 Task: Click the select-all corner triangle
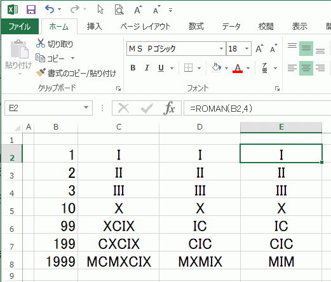[x=17, y=128]
